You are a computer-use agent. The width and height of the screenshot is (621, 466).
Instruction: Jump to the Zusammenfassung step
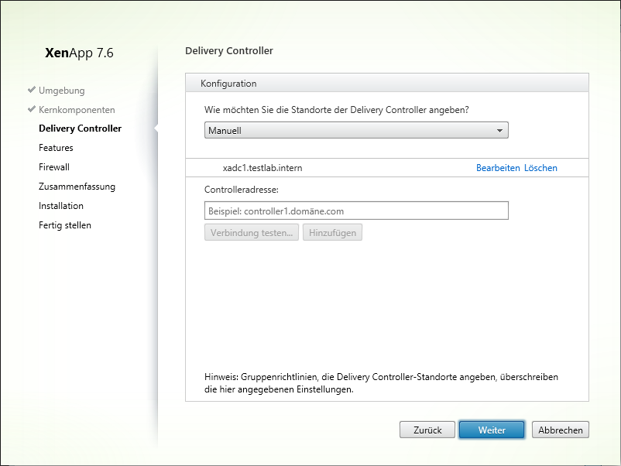[77, 187]
